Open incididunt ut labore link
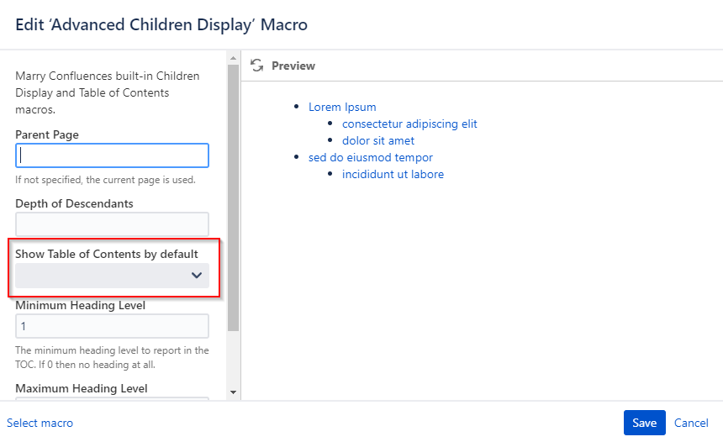This screenshot has height=442, width=723. pyautogui.click(x=393, y=174)
